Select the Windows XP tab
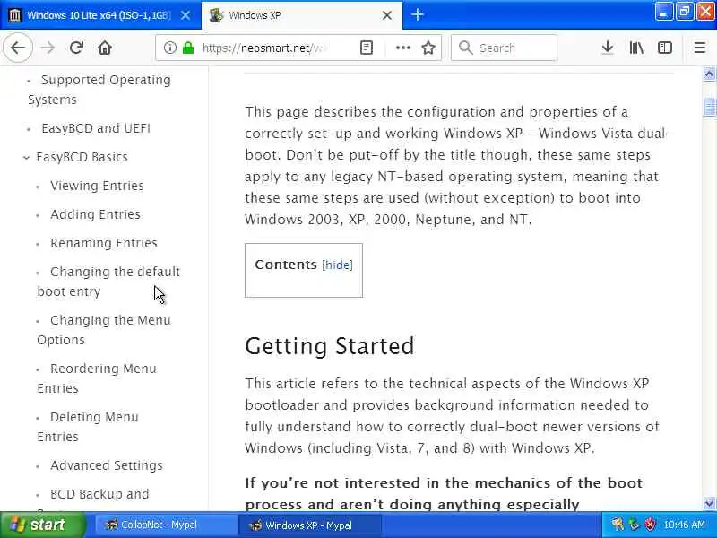The height and width of the screenshot is (538, 717). (302, 15)
